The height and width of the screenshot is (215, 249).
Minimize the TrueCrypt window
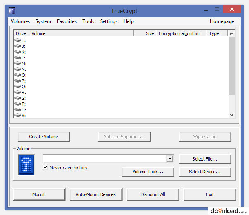pyautogui.click(x=206, y=10)
